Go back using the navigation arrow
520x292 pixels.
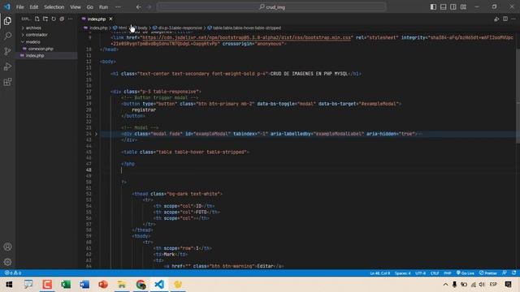tap(139, 7)
